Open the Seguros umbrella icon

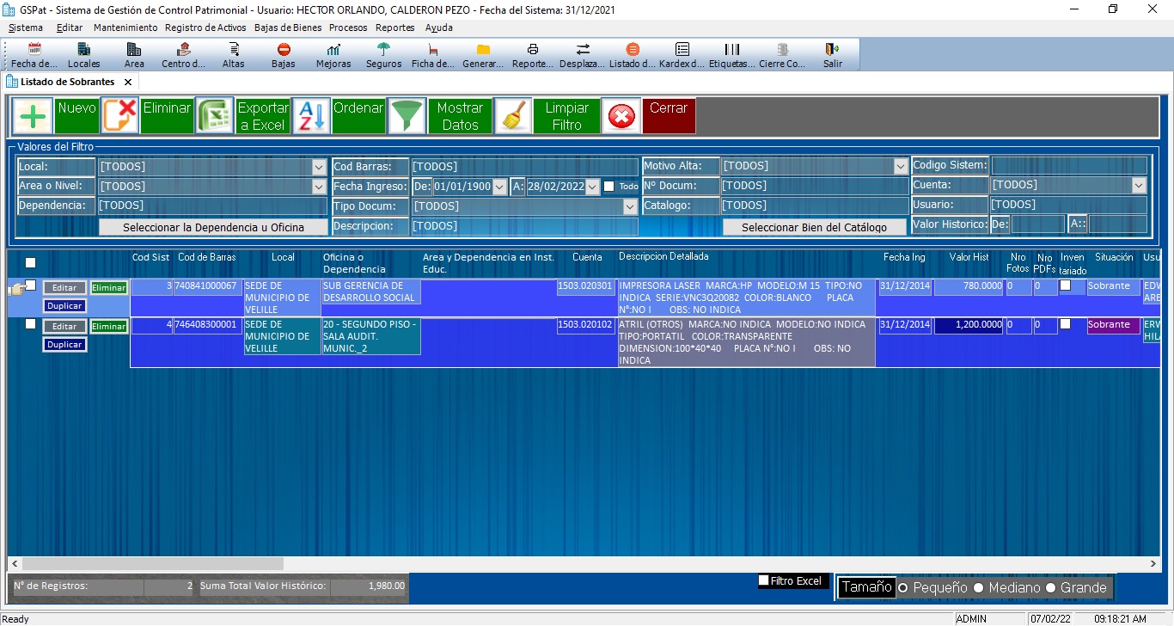click(383, 55)
